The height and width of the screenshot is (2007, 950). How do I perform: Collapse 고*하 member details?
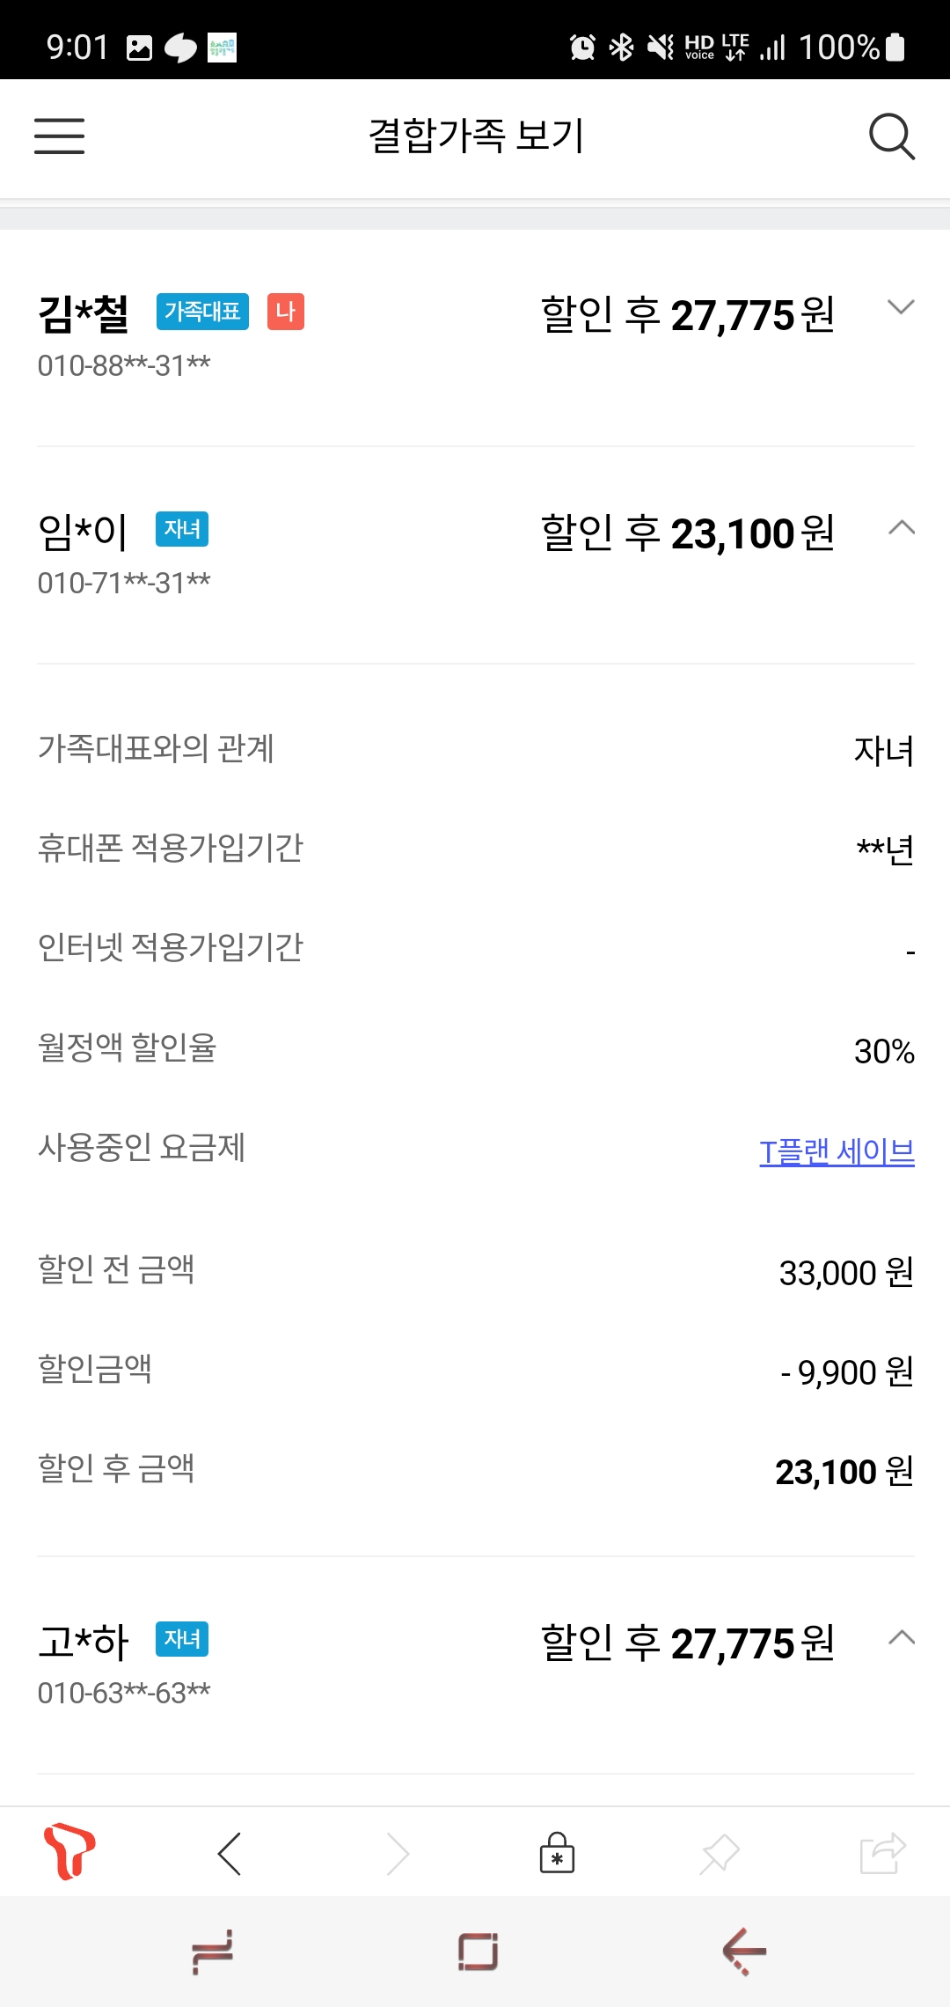tap(901, 1638)
